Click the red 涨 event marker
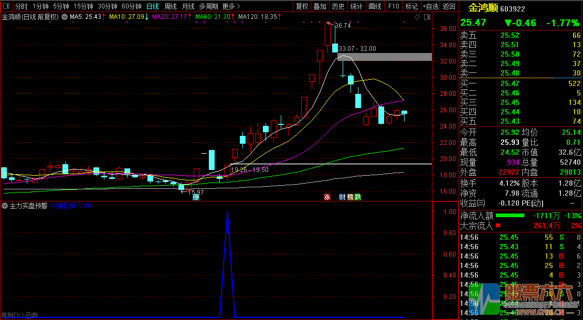 point(327,197)
